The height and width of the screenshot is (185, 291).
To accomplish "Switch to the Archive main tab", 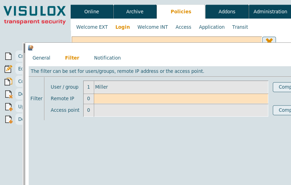I will tap(135, 12).
